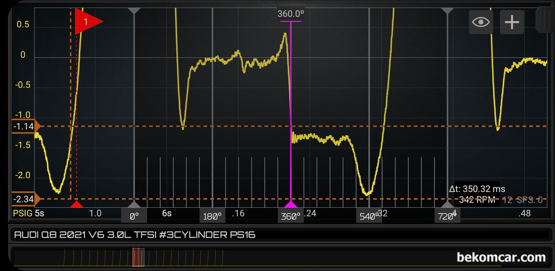Tap the -1.14 horizontal cursor tag
The width and height of the screenshot is (555, 271).
point(25,127)
